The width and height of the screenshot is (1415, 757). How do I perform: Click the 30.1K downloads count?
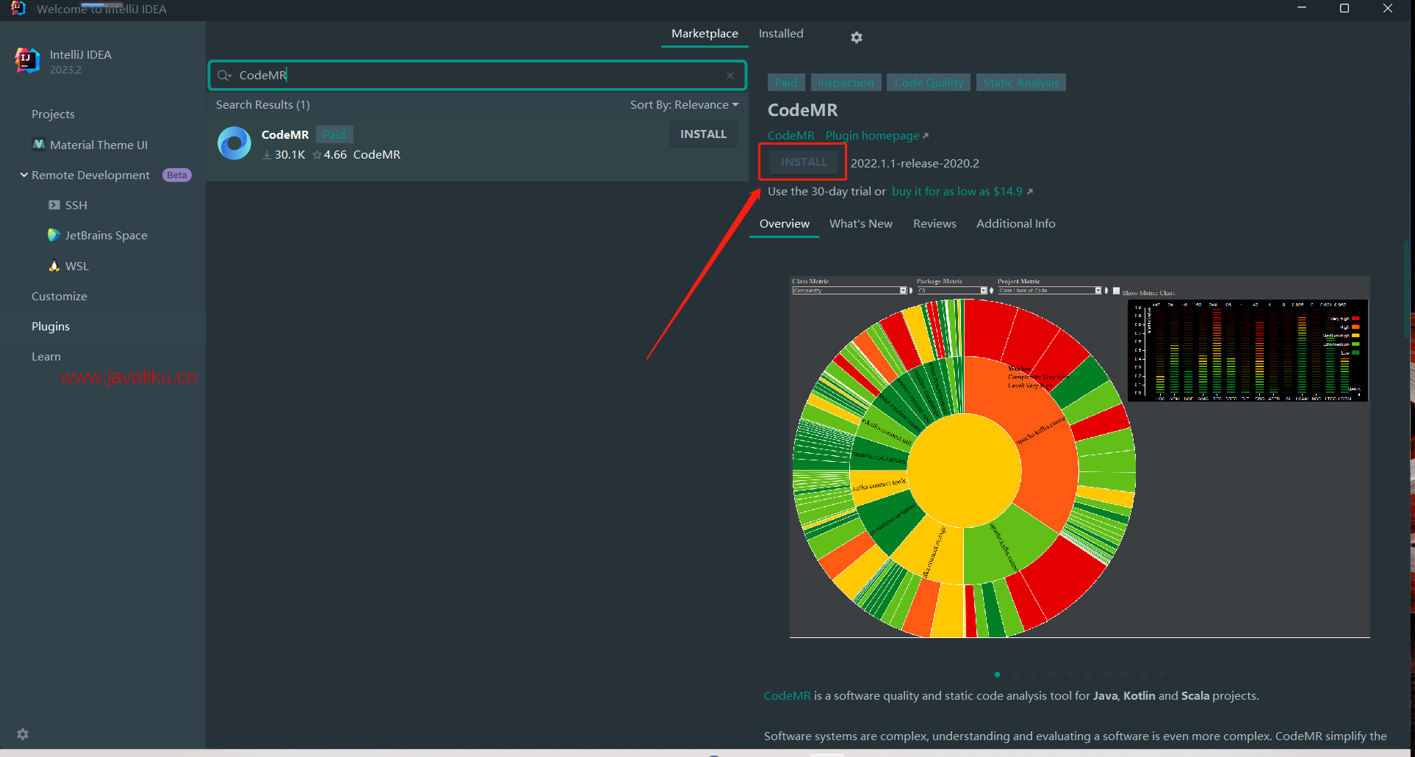pyautogui.click(x=289, y=154)
